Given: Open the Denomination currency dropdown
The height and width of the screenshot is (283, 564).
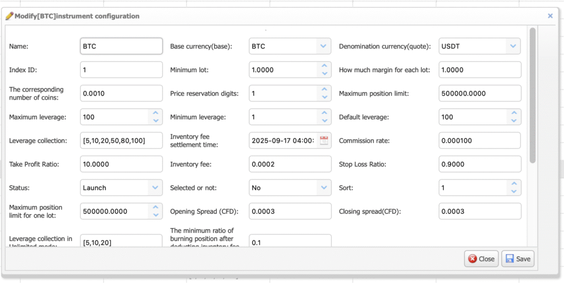Looking at the screenshot, I should coord(513,46).
